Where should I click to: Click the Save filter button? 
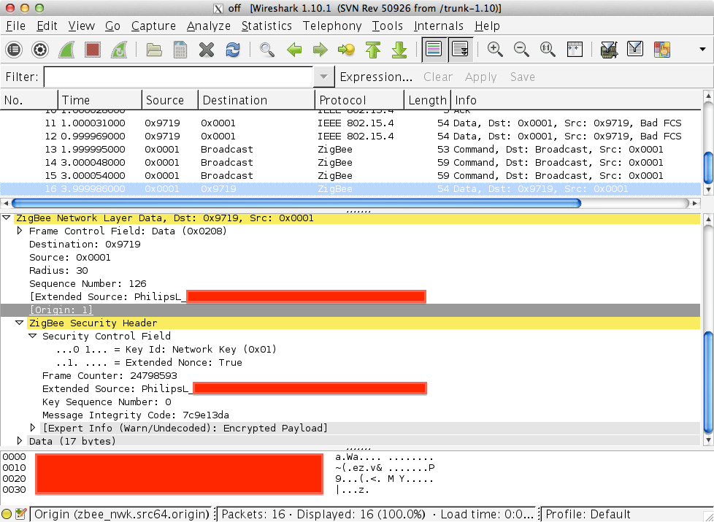click(522, 77)
